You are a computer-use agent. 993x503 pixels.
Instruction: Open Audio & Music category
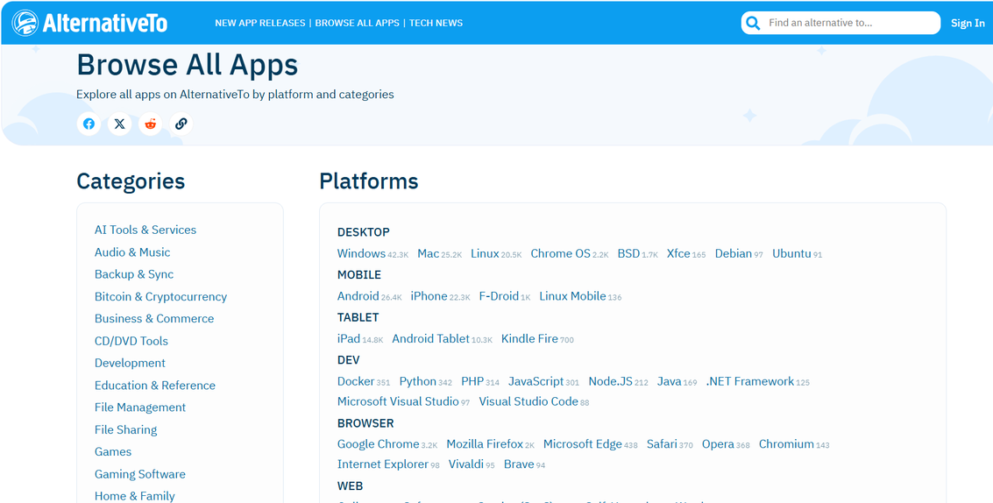point(132,252)
